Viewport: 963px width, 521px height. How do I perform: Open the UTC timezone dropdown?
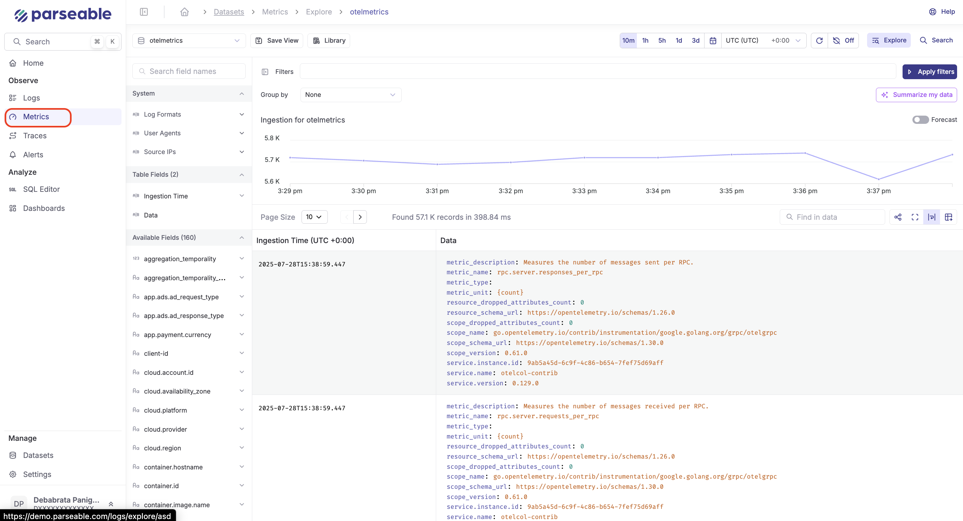(x=763, y=40)
